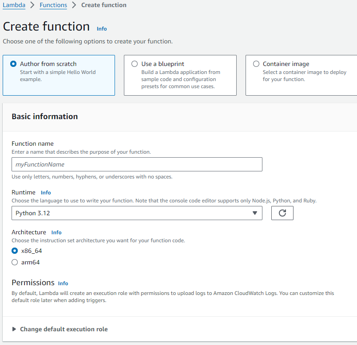Open Info link beside Runtime label

click(46, 193)
